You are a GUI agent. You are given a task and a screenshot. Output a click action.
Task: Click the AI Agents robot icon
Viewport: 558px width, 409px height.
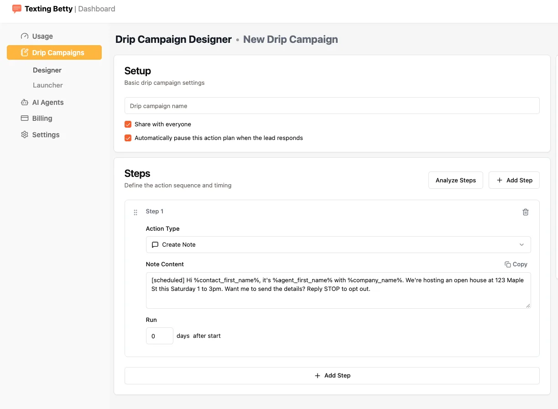(25, 102)
